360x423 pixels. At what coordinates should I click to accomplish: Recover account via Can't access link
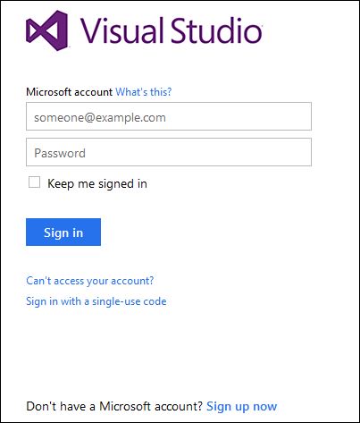coord(90,281)
